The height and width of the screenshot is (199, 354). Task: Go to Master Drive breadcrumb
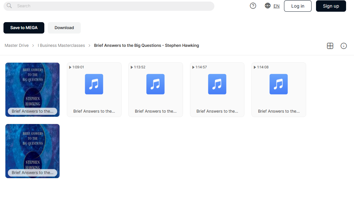17,45
